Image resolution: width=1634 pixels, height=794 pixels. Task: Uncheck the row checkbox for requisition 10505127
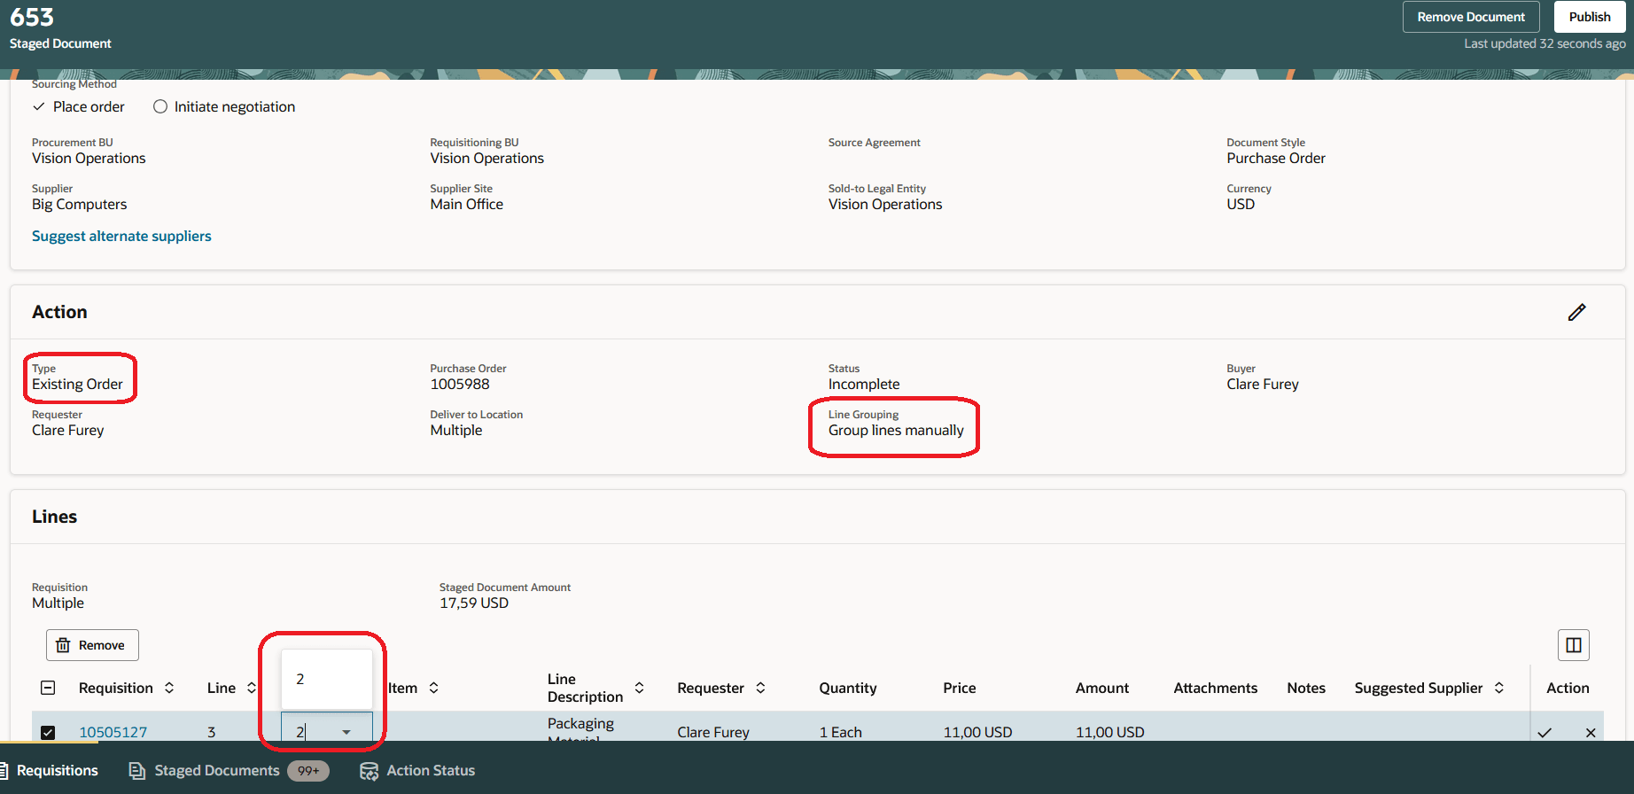click(x=48, y=732)
